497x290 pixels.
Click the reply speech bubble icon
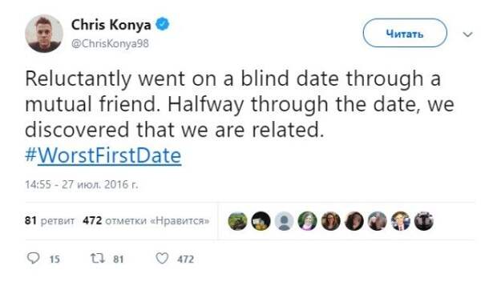click(x=34, y=258)
